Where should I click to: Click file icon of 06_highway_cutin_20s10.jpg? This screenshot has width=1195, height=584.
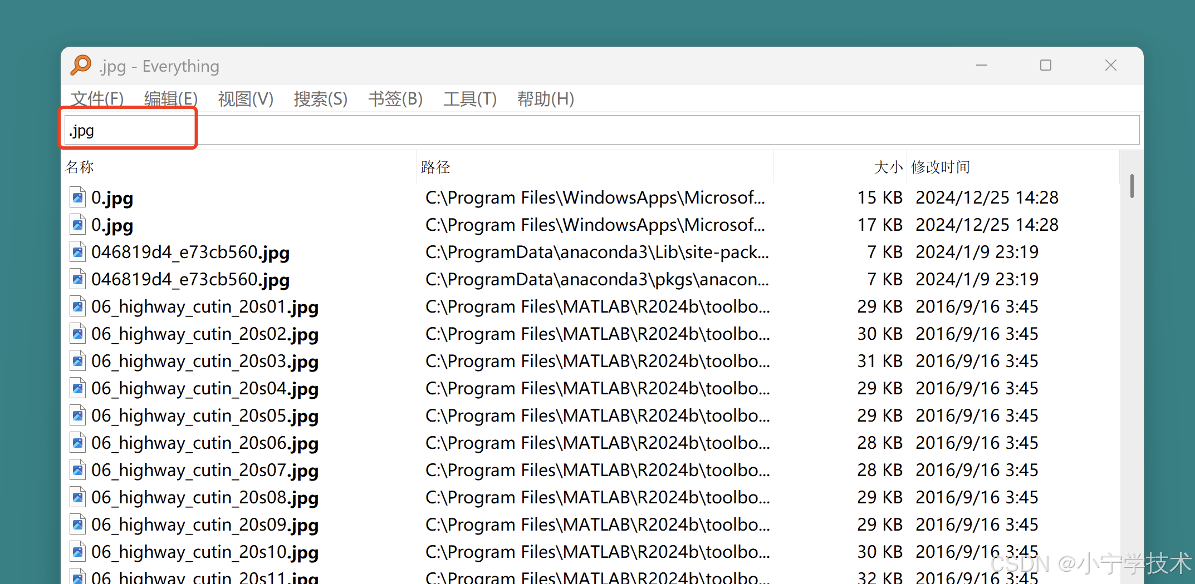click(x=78, y=552)
